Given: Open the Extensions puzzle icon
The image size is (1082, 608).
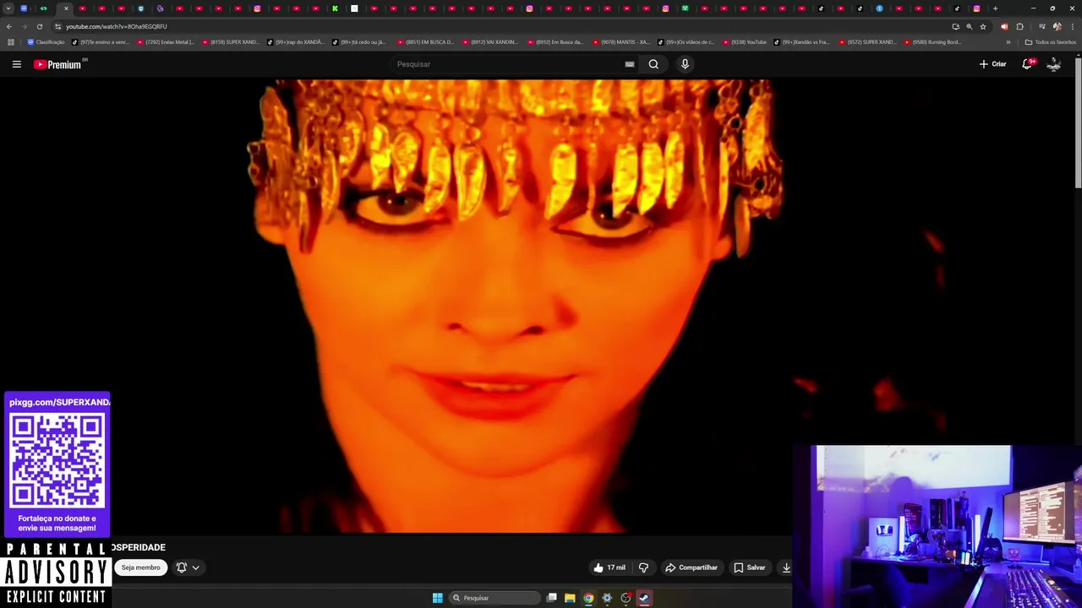Looking at the screenshot, I should coord(1019,26).
